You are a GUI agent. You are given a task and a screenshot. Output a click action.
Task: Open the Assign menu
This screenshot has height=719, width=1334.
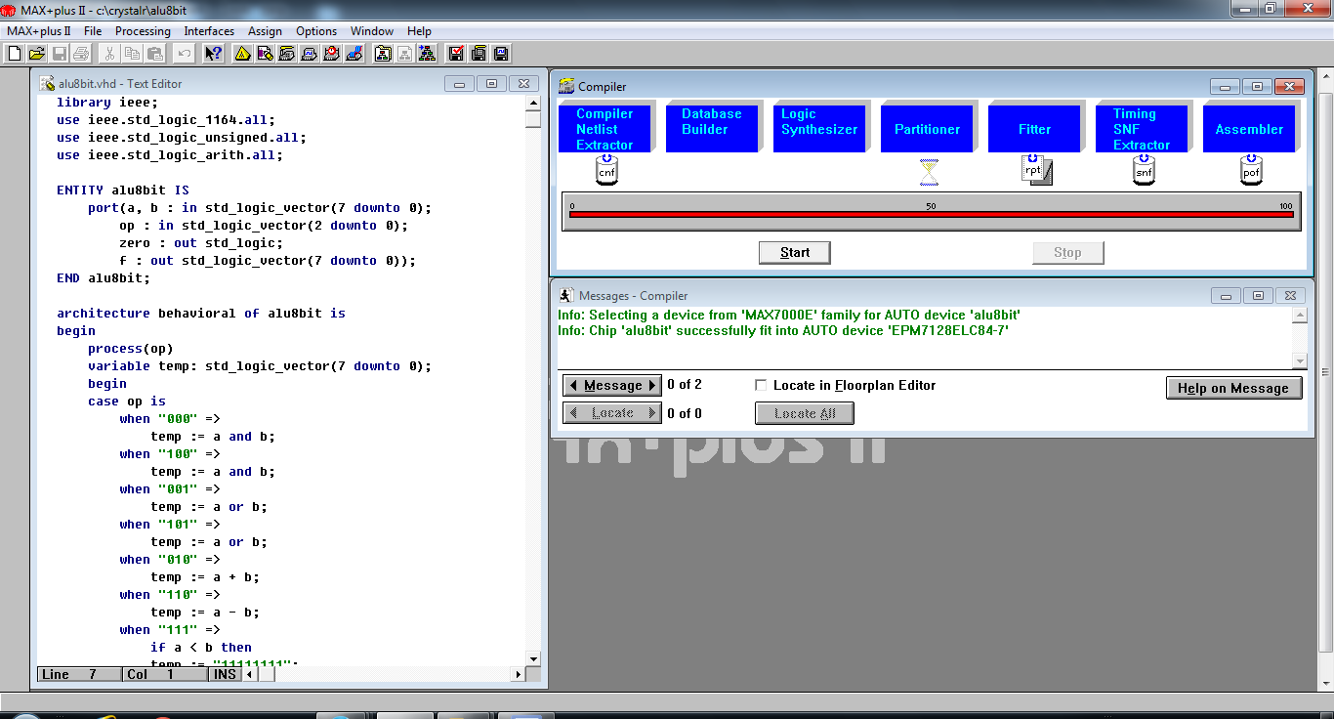tap(265, 31)
